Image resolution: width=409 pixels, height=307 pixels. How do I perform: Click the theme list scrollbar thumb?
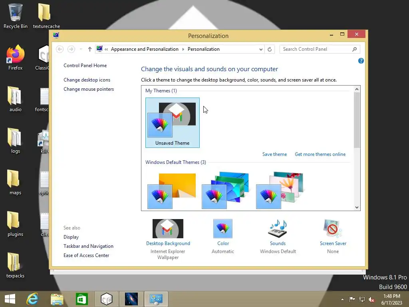coord(357,120)
